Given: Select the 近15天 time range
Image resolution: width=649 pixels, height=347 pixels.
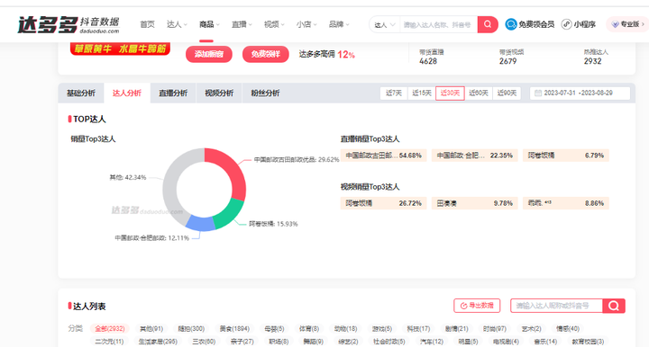Looking at the screenshot, I should 421,93.
